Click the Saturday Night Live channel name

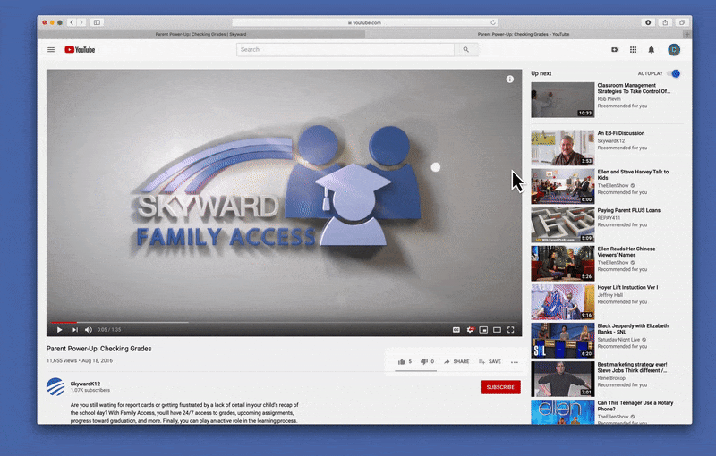click(618, 340)
